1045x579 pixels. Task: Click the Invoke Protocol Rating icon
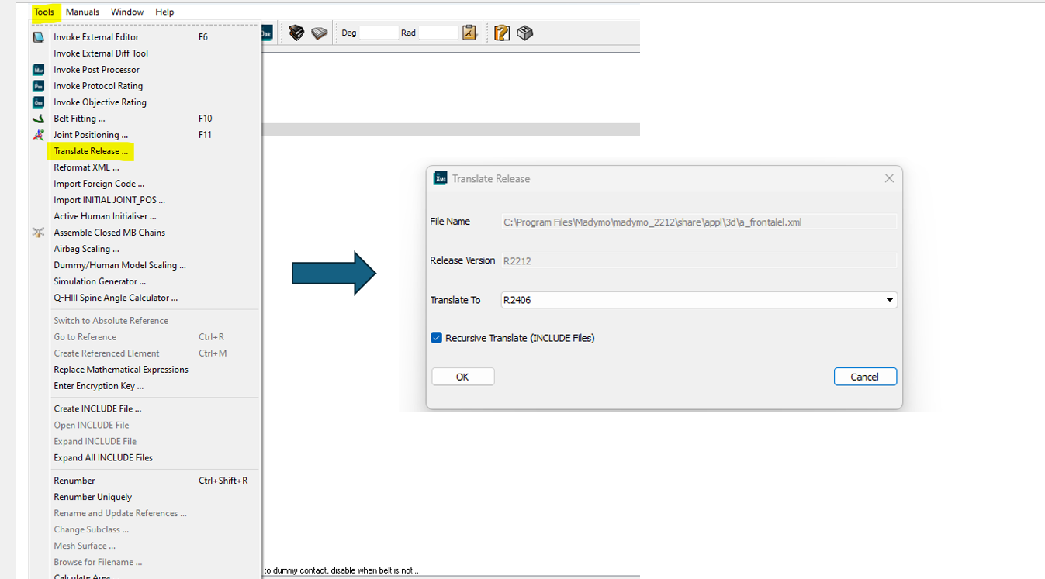click(x=37, y=85)
